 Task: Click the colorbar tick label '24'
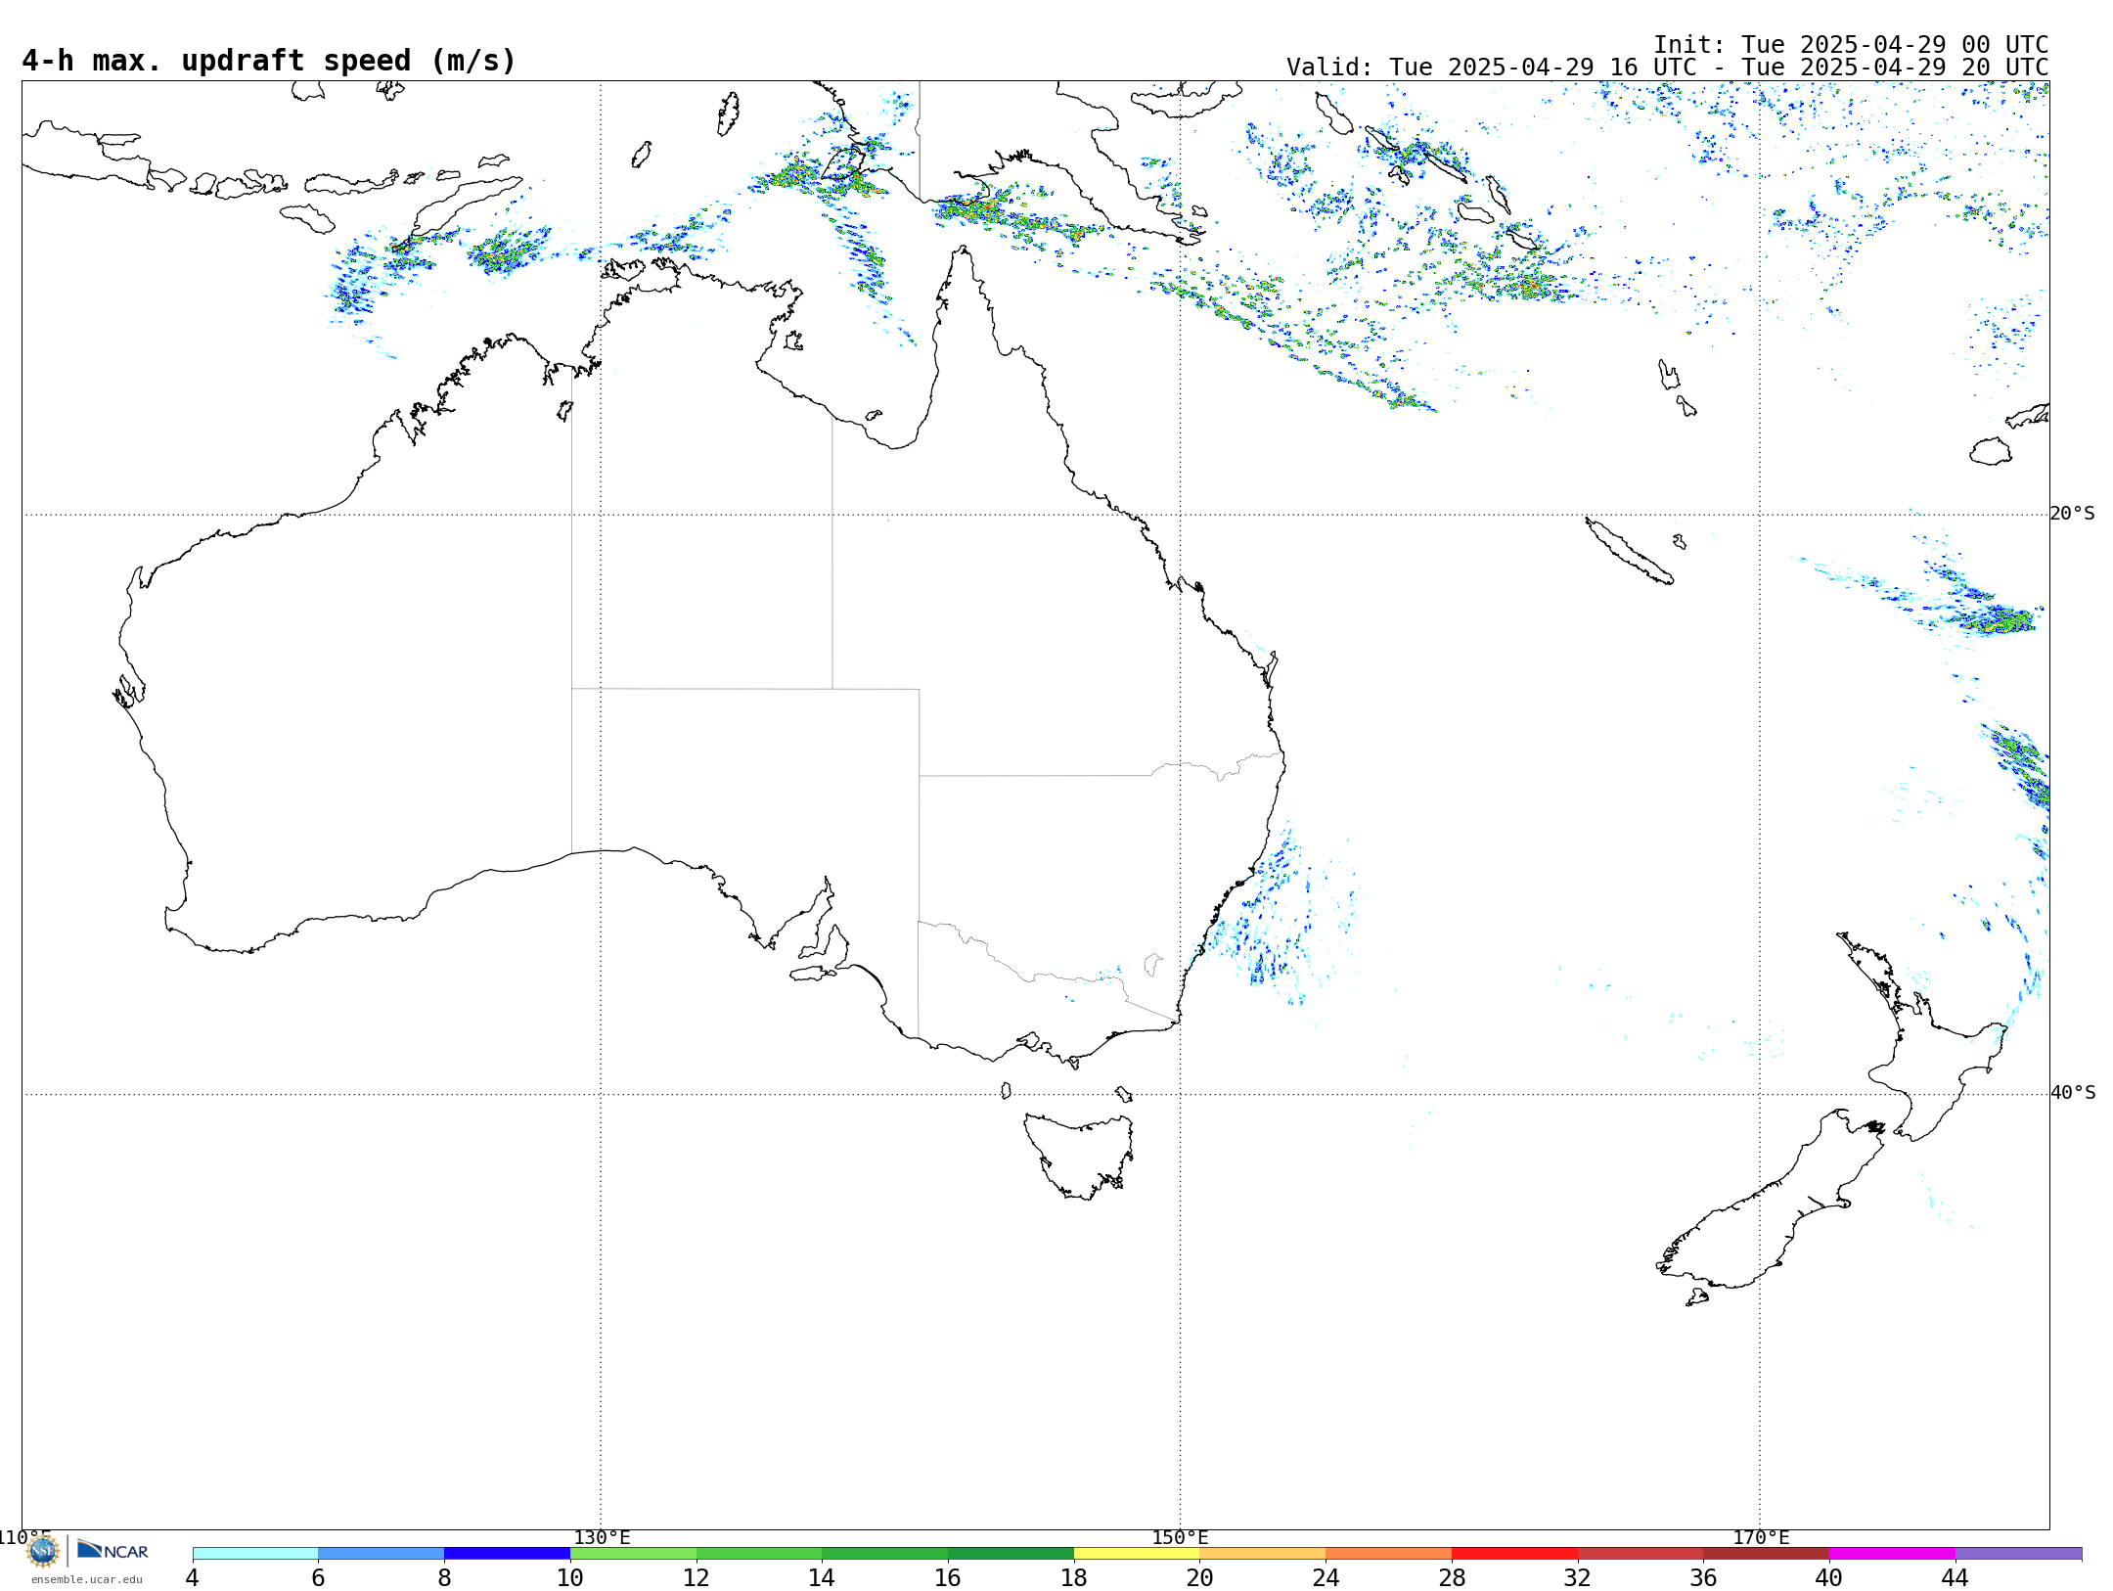(1326, 1578)
